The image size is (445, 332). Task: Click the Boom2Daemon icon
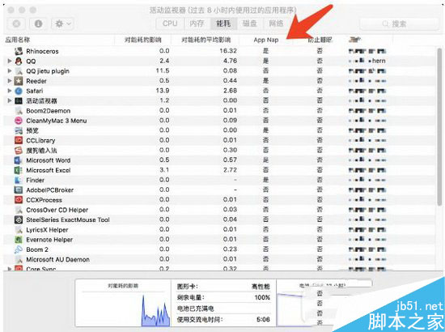[19, 111]
